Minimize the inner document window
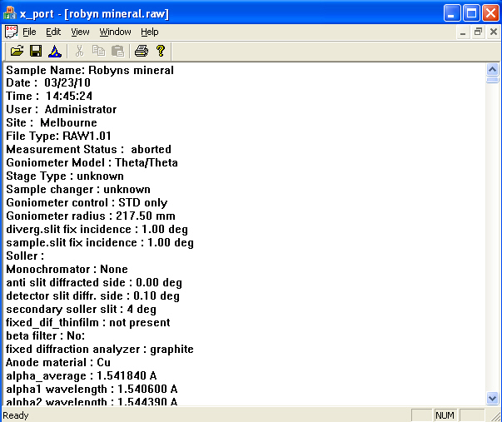502x422 pixels. click(x=465, y=32)
